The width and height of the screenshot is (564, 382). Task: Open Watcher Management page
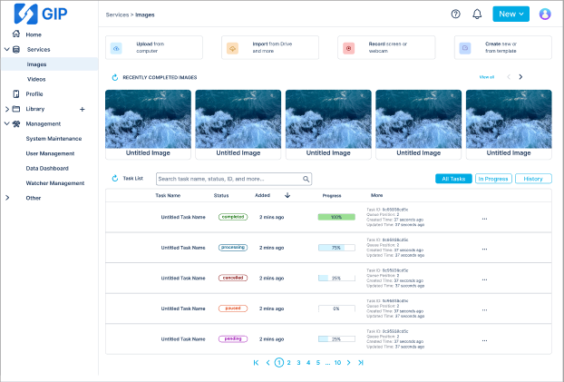click(x=55, y=183)
